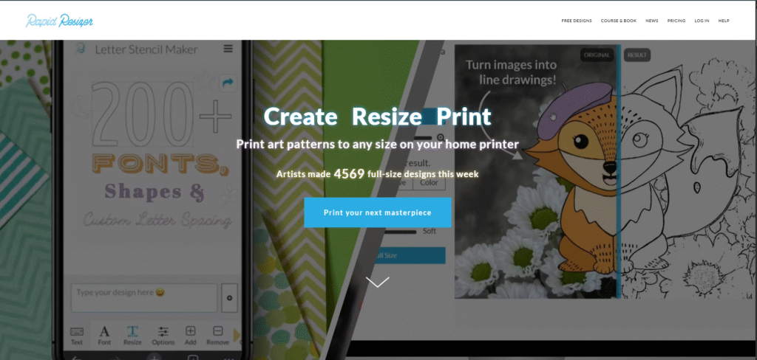Open the Free Designs page
Image resolution: width=757 pixels, height=360 pixels.
(x=577, y=21)
